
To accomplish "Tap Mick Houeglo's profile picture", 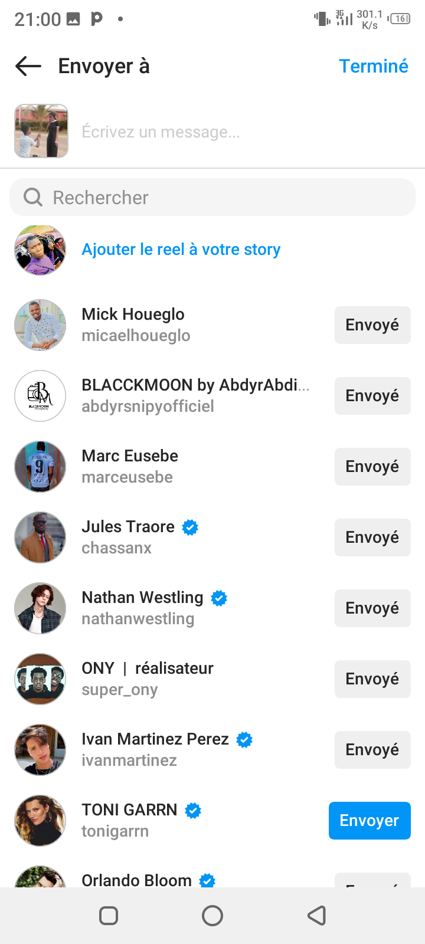I will coord(40,325).
